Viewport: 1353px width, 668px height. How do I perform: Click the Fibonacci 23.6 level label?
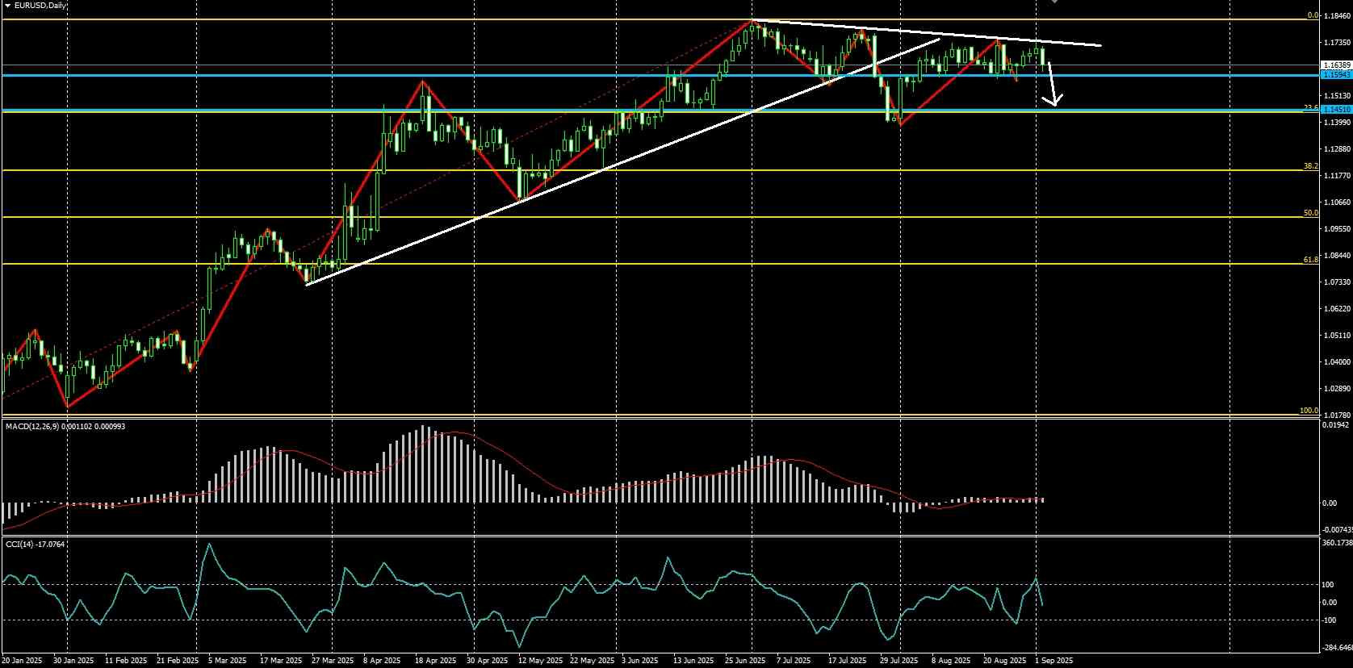coord(1311,107)
